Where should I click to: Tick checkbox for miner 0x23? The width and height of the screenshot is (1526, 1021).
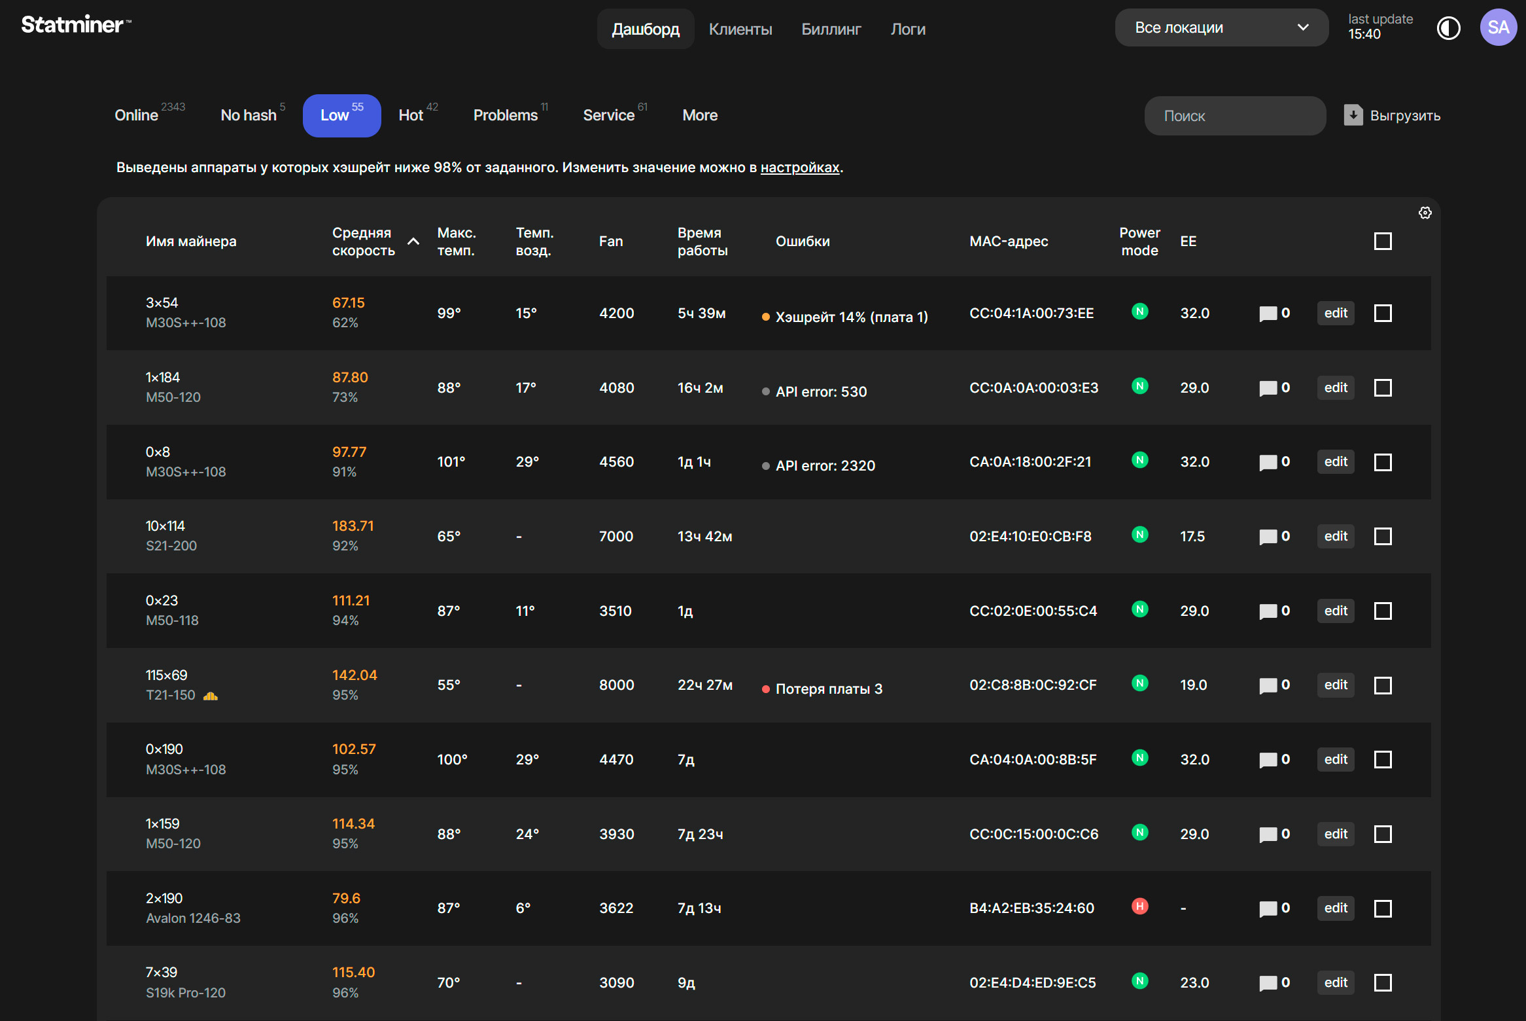tap(1383, 611)
